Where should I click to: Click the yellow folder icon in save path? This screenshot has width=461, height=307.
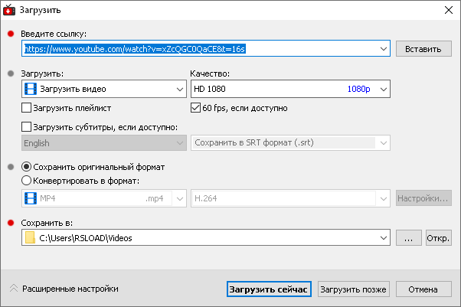tap(30, 238)
